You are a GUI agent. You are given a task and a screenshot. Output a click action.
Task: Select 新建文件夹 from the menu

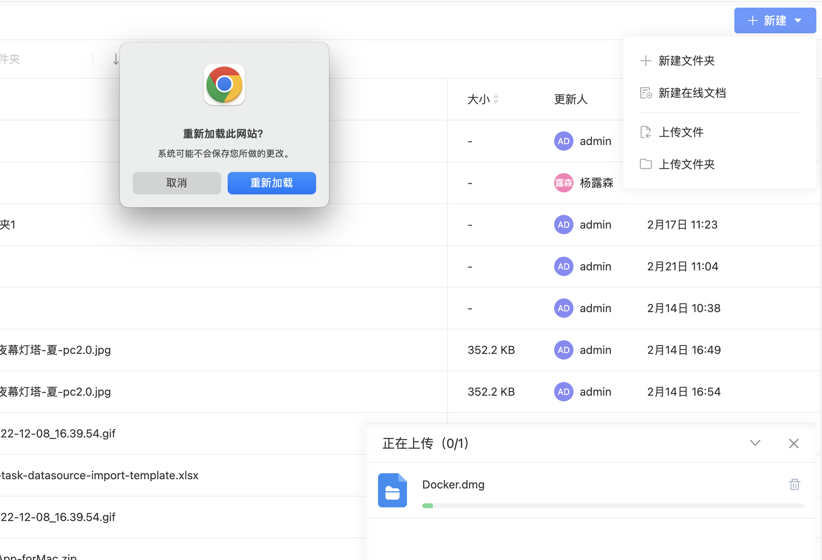tap(686, 61)
